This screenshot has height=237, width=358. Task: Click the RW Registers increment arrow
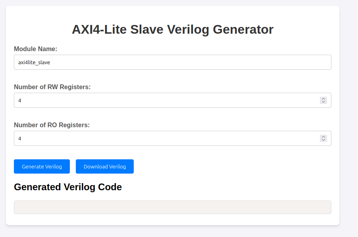(x=323, y=99)
